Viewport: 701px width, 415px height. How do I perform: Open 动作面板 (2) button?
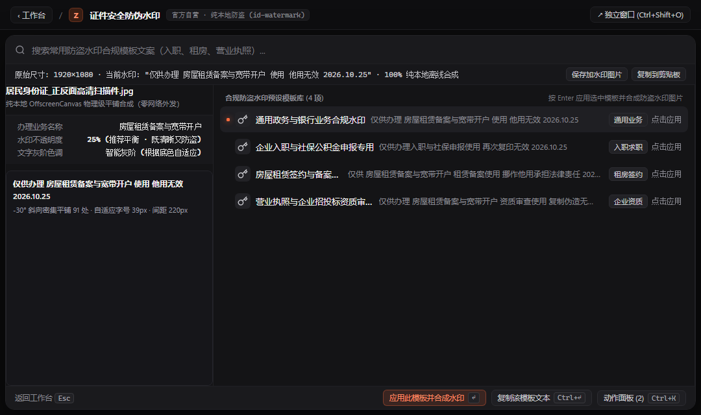pos(641,398)
